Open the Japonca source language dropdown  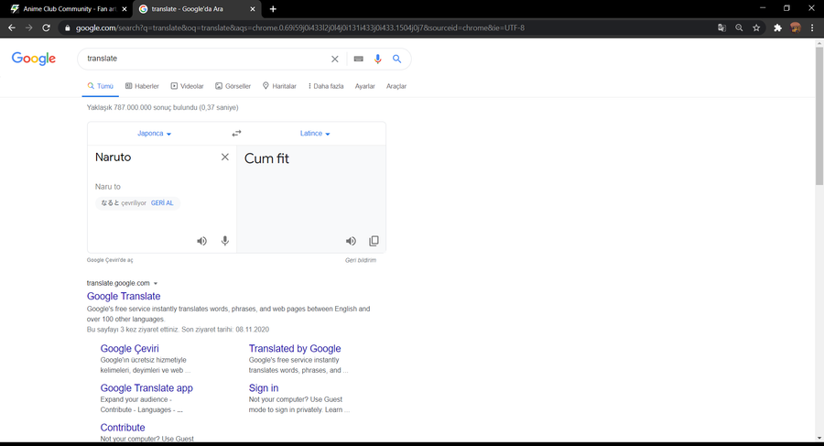point(154,134)
